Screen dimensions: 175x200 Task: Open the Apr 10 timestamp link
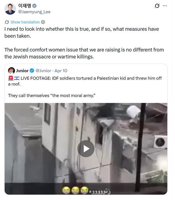pos(61,71)
